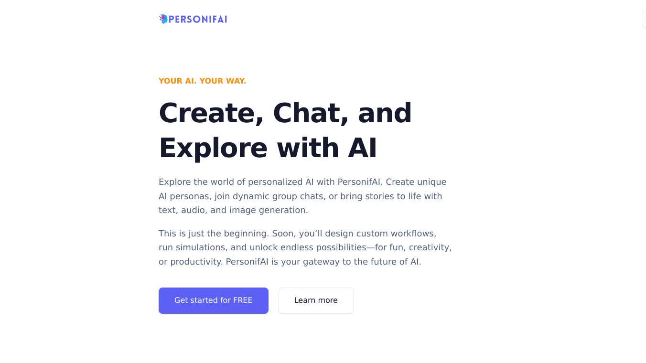
Task: Click the PersonifAI head logo icon
Action: click(x=163, y=19)
